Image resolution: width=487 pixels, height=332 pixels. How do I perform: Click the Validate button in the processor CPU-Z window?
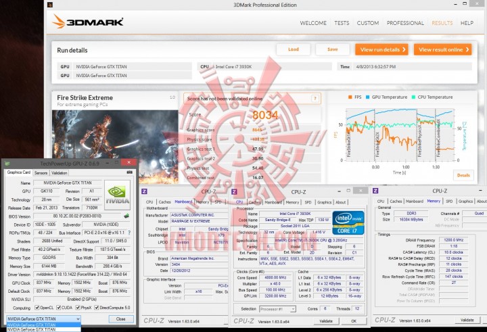point(326,321)
